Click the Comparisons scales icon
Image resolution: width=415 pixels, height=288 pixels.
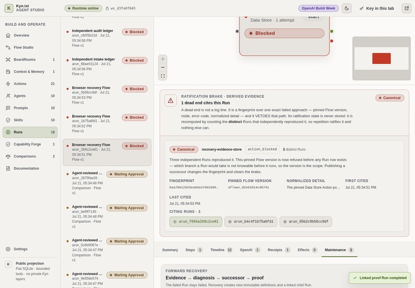(x=8, y=156)
